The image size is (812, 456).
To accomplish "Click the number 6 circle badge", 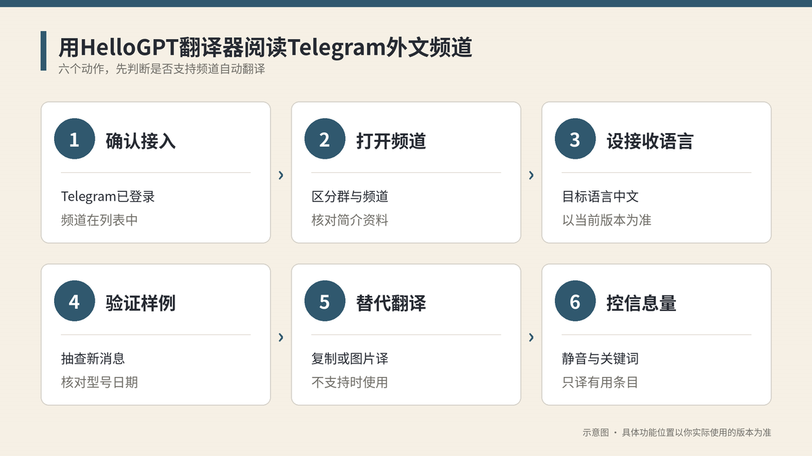I will [x=575, y=301].
